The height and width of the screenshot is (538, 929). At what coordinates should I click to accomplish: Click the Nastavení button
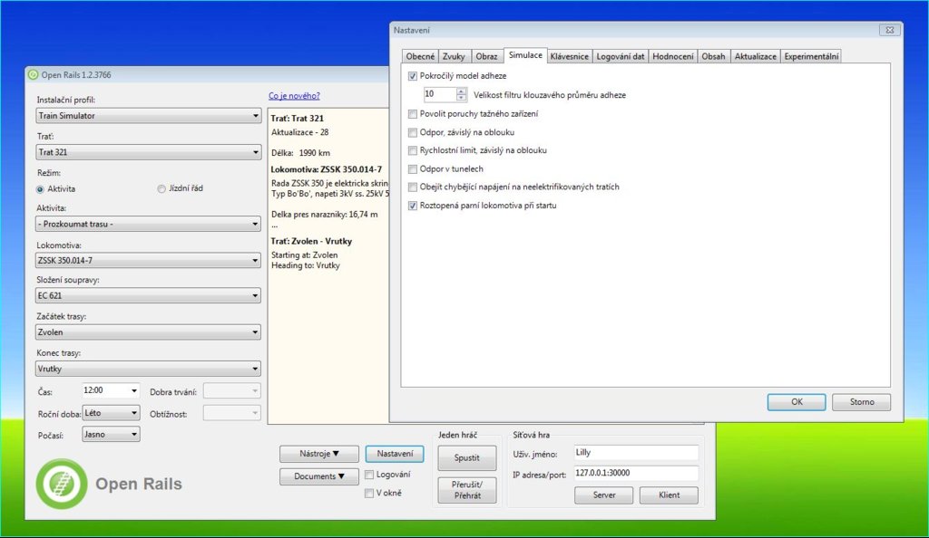tap(395, 454)
